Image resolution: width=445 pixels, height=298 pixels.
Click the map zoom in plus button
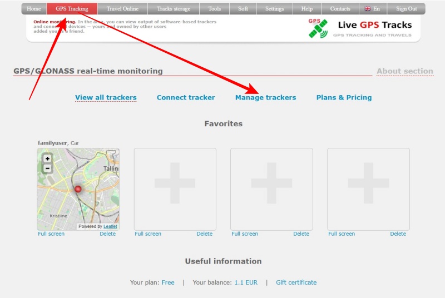tap(47, 158)
